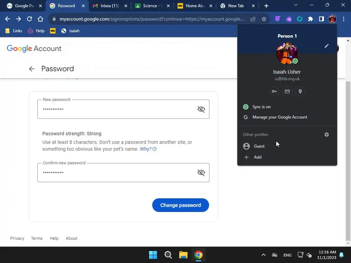Click the lock icon in address bar

click(x=54, y=19)
